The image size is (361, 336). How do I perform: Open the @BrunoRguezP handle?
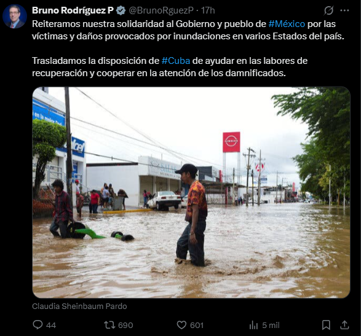tap(161, 10)
